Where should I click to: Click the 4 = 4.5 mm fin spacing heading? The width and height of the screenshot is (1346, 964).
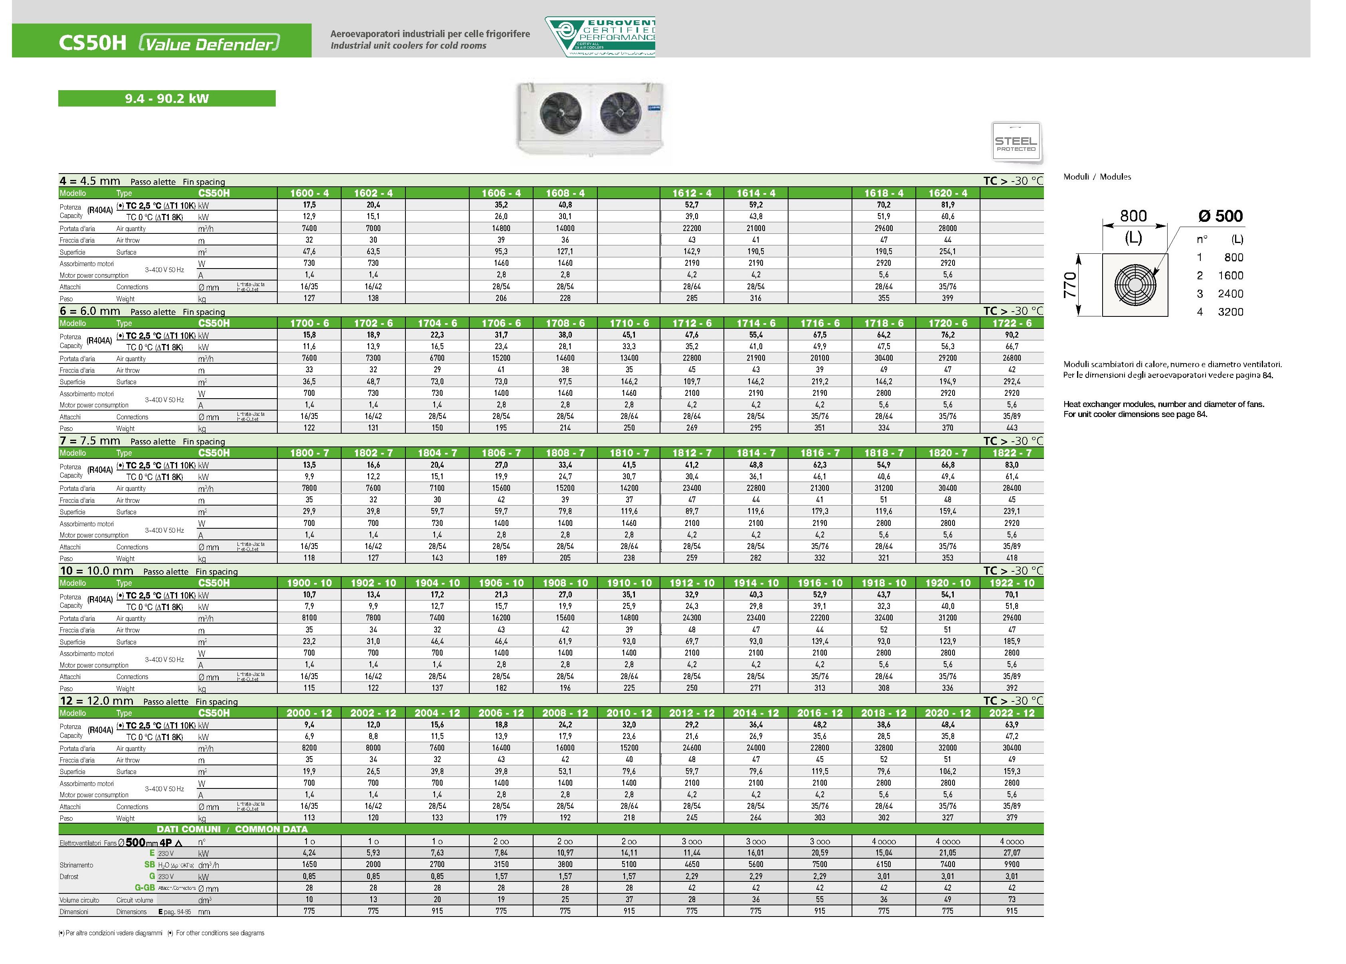coord(90,181)
